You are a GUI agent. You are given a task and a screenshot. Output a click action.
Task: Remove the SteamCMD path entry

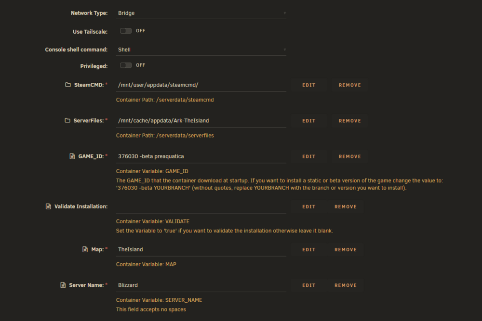pos(350,85)
